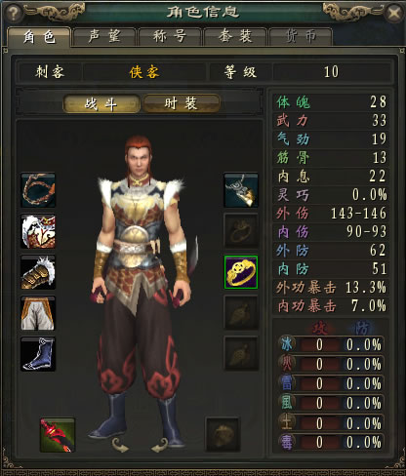Viewport: 406px width, 476px height.
Task: Rotate character left with the arrow
Action: tap(120, 445)
